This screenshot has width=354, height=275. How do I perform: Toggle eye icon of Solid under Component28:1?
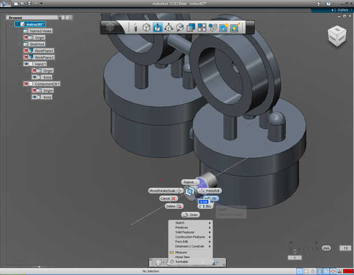(34, 97)
